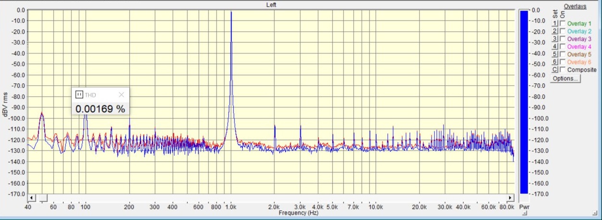
Task: Click the Overlays heading
Action: [x=575, y=6]
